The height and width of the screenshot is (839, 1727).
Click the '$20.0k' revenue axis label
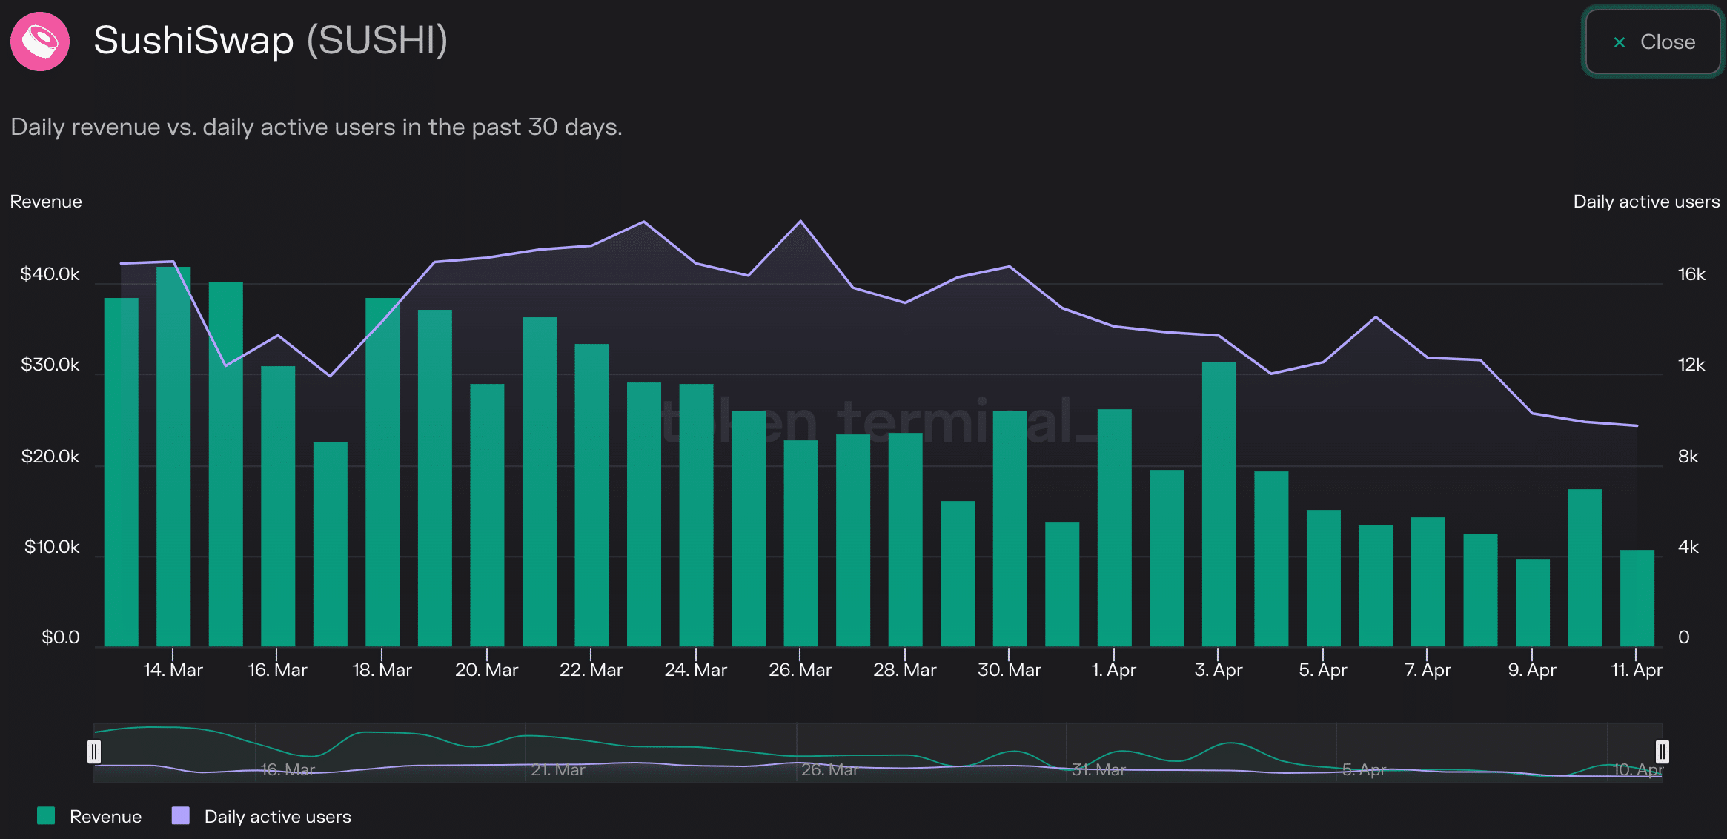[x=50, y=457]
